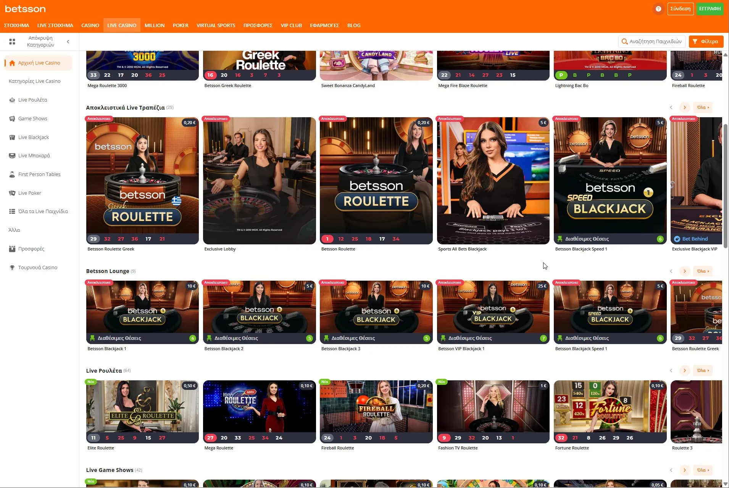Select the Game Shows sidebar category
729x488 pixels.
tap(32, 118)
